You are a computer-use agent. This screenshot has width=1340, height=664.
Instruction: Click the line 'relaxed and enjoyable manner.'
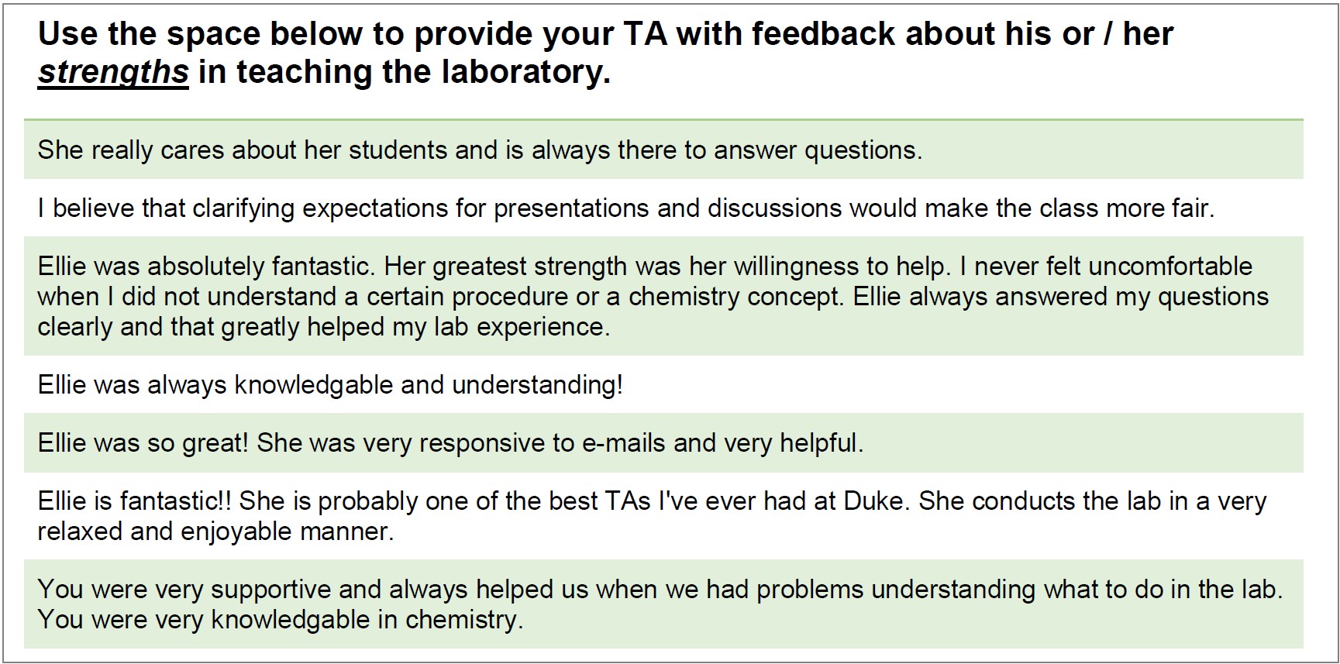(215, 532)
